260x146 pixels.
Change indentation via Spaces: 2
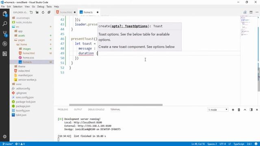pyautogui.click(x=212, y=144)
